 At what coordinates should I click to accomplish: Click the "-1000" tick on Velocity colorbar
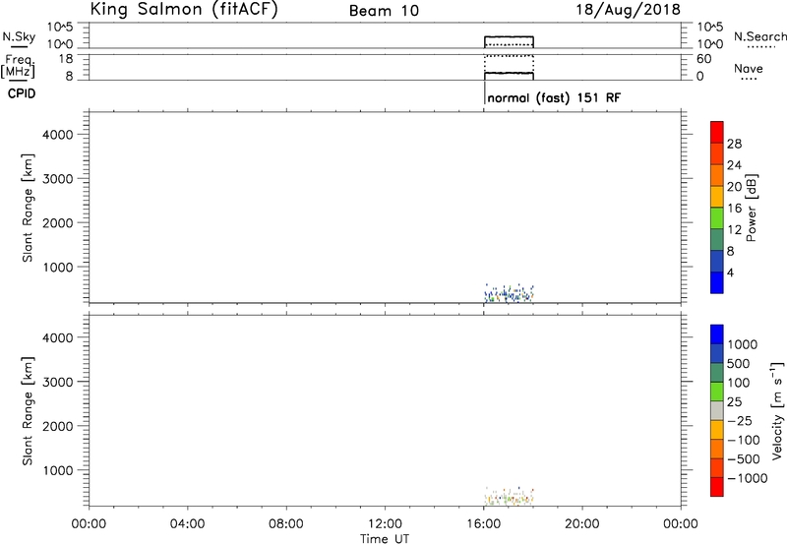click(748, 478)
